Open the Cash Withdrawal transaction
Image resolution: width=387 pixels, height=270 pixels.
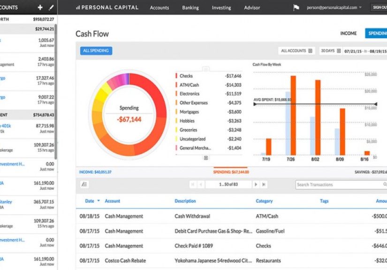(232, 216)
